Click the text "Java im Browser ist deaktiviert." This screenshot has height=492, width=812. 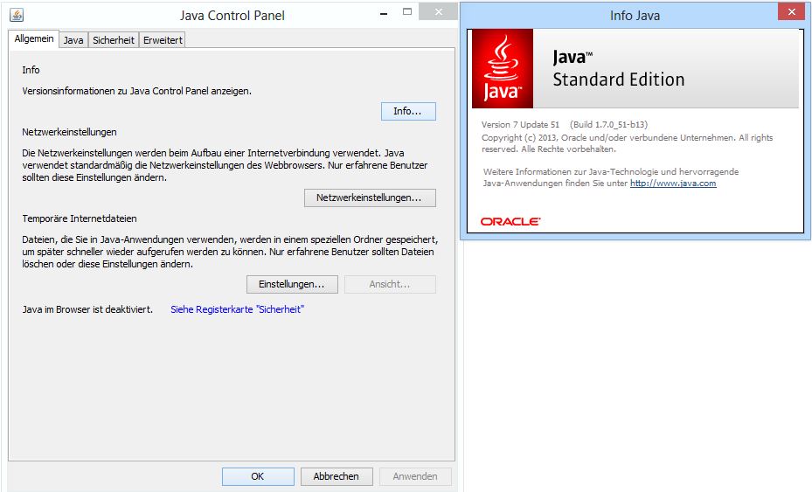tap(87, 309)
